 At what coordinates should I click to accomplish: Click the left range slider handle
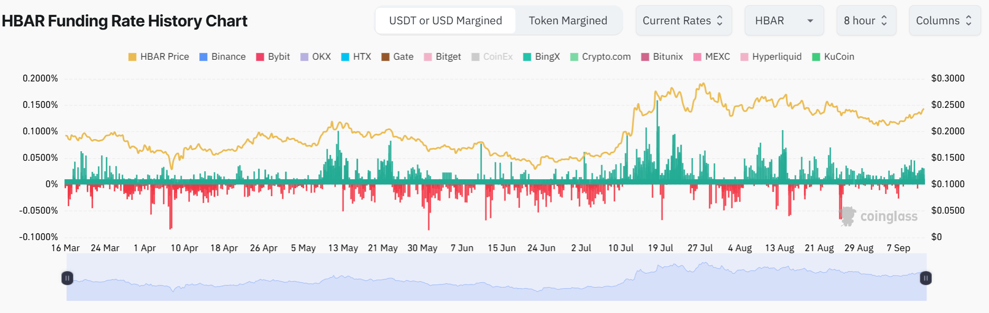67,278
